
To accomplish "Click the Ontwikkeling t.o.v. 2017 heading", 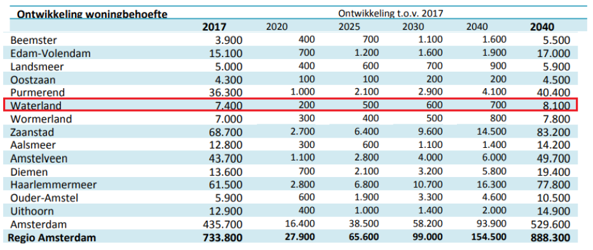I will [x=391, y=13].
